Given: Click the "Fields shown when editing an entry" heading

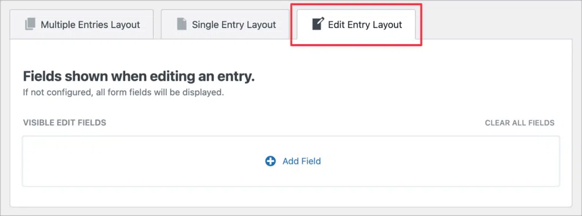Looking at the screenshot, I should point(139,77).
